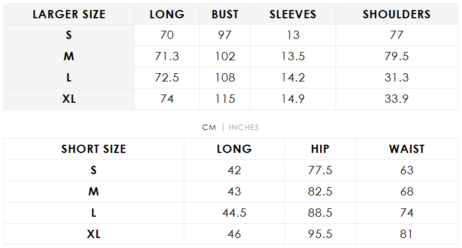
Task: Click the bust value 102
Action: pyautogui.click(x=225, y=57)
